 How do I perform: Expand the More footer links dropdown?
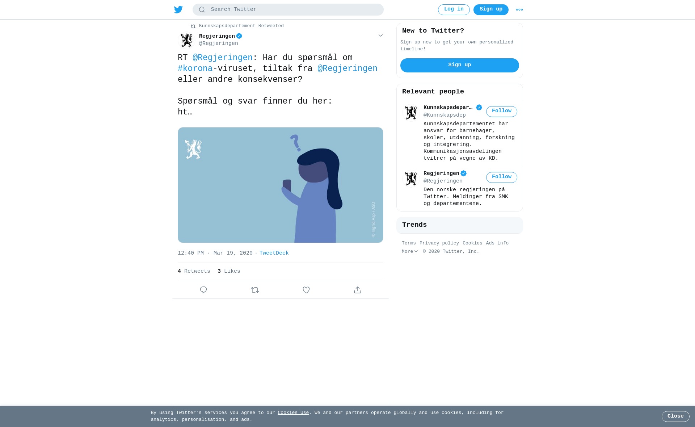[410, 251]
